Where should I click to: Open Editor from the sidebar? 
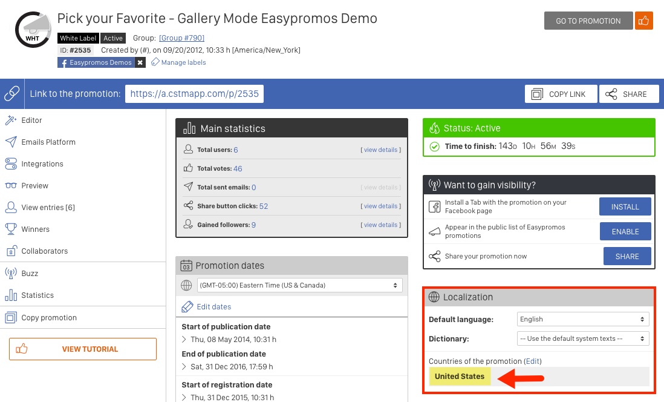point(32,120)
